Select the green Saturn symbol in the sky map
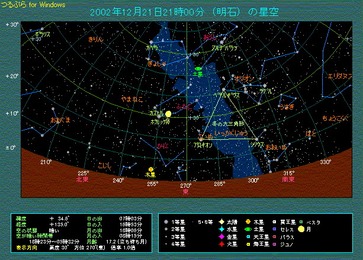The width and height of the screenshot is (363, 260). pos(198,69)
